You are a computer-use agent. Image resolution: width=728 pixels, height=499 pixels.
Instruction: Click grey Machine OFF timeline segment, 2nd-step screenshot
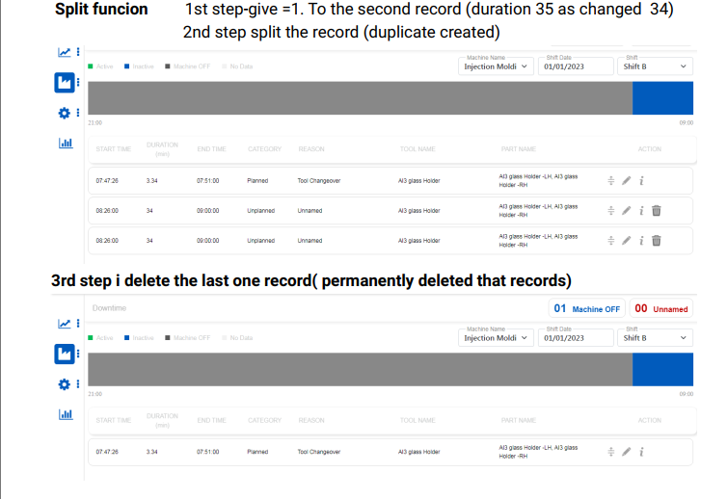click(361, 98)
